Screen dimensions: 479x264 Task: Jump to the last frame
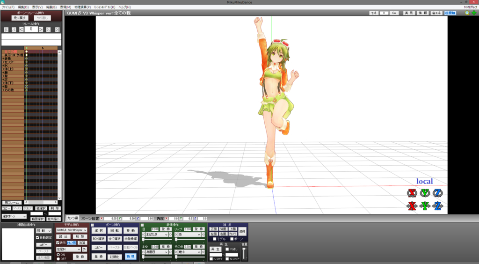[57, 29]
